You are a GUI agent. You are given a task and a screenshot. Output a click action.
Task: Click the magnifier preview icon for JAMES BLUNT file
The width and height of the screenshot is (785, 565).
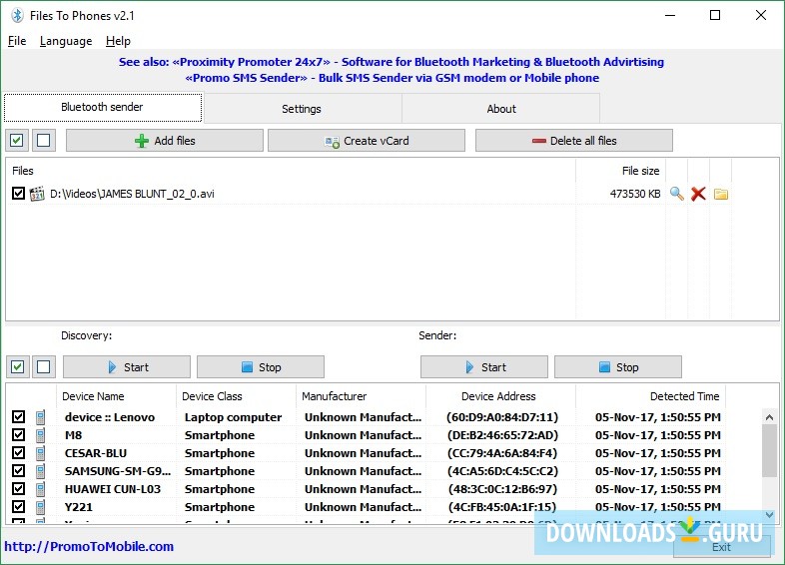(677, 194)
